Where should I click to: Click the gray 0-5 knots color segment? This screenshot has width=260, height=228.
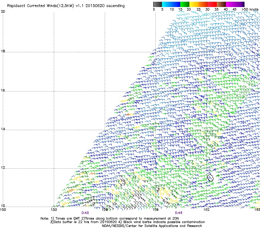(157, 4)
